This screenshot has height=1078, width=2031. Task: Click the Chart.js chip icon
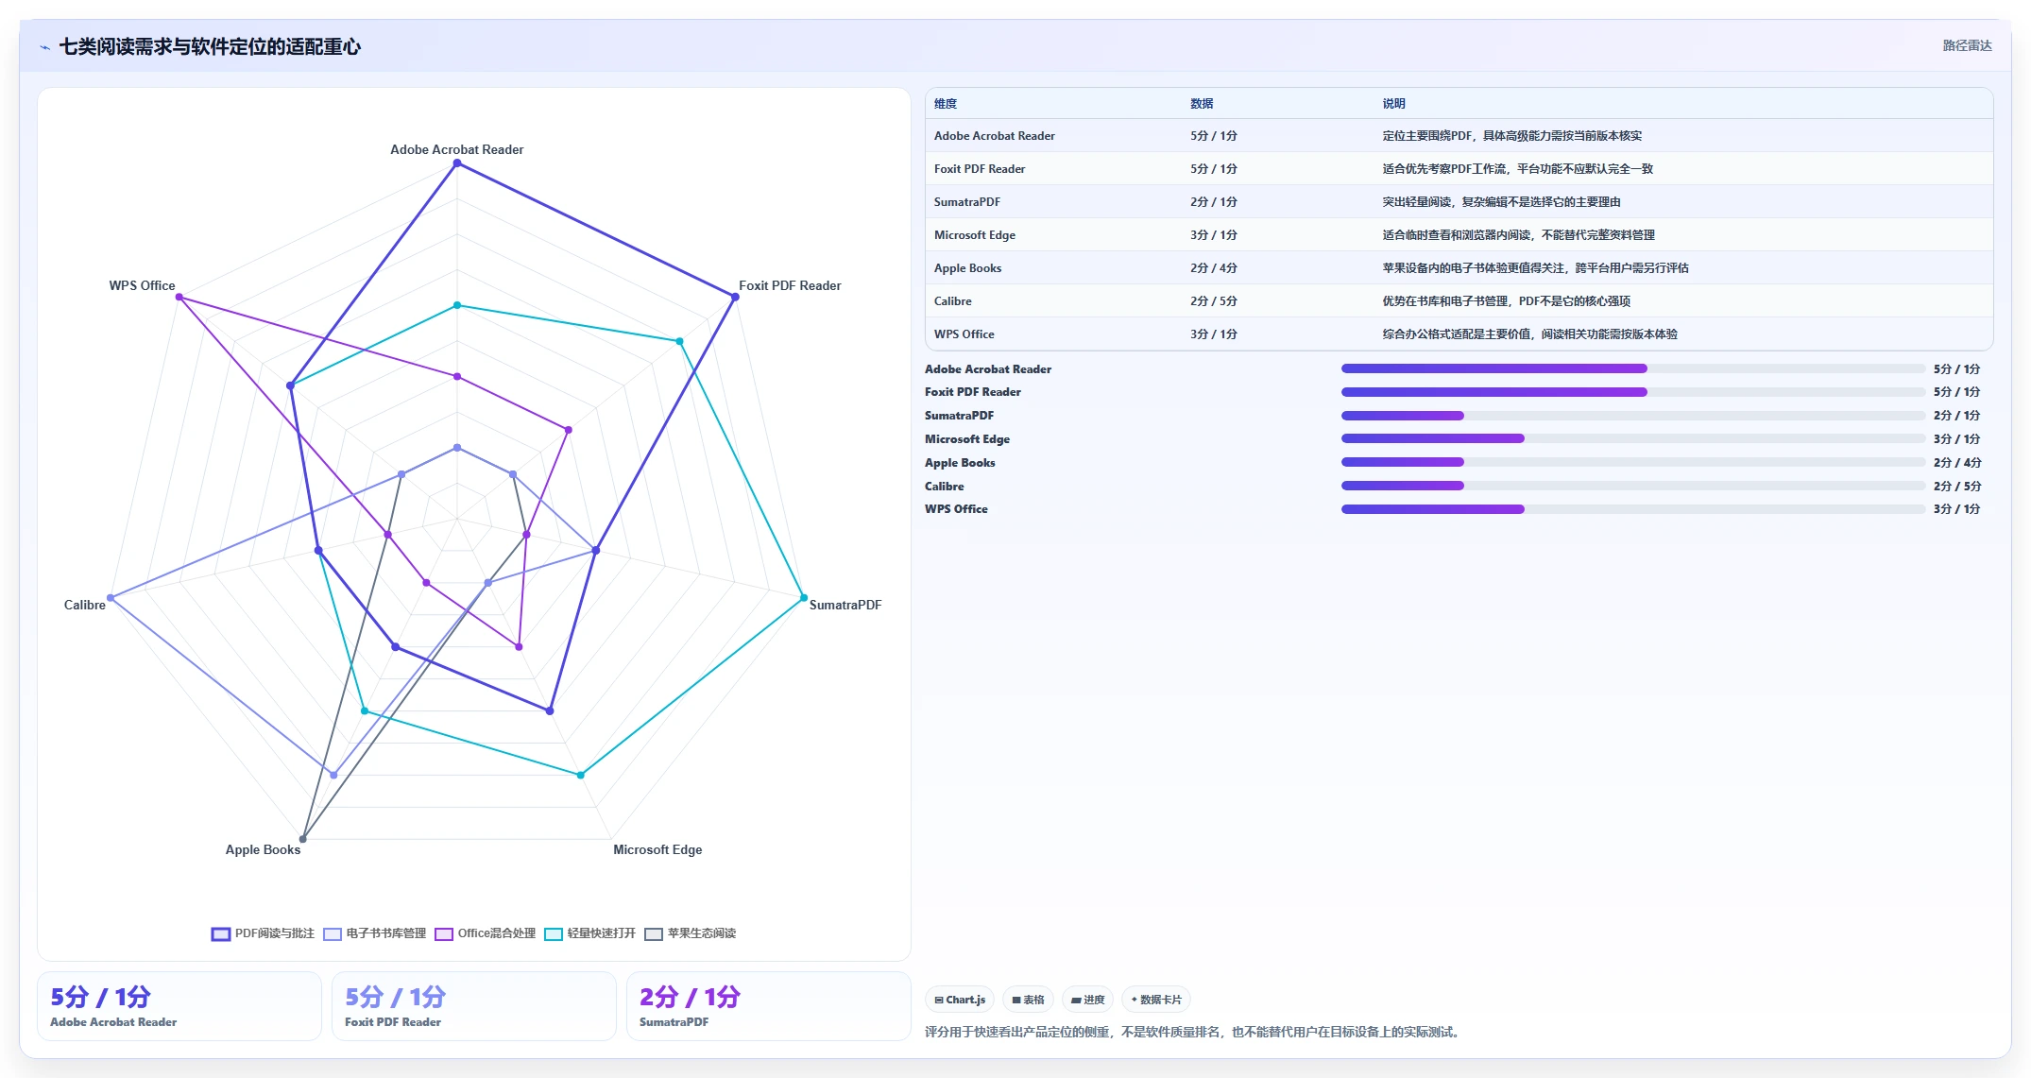939,1000
